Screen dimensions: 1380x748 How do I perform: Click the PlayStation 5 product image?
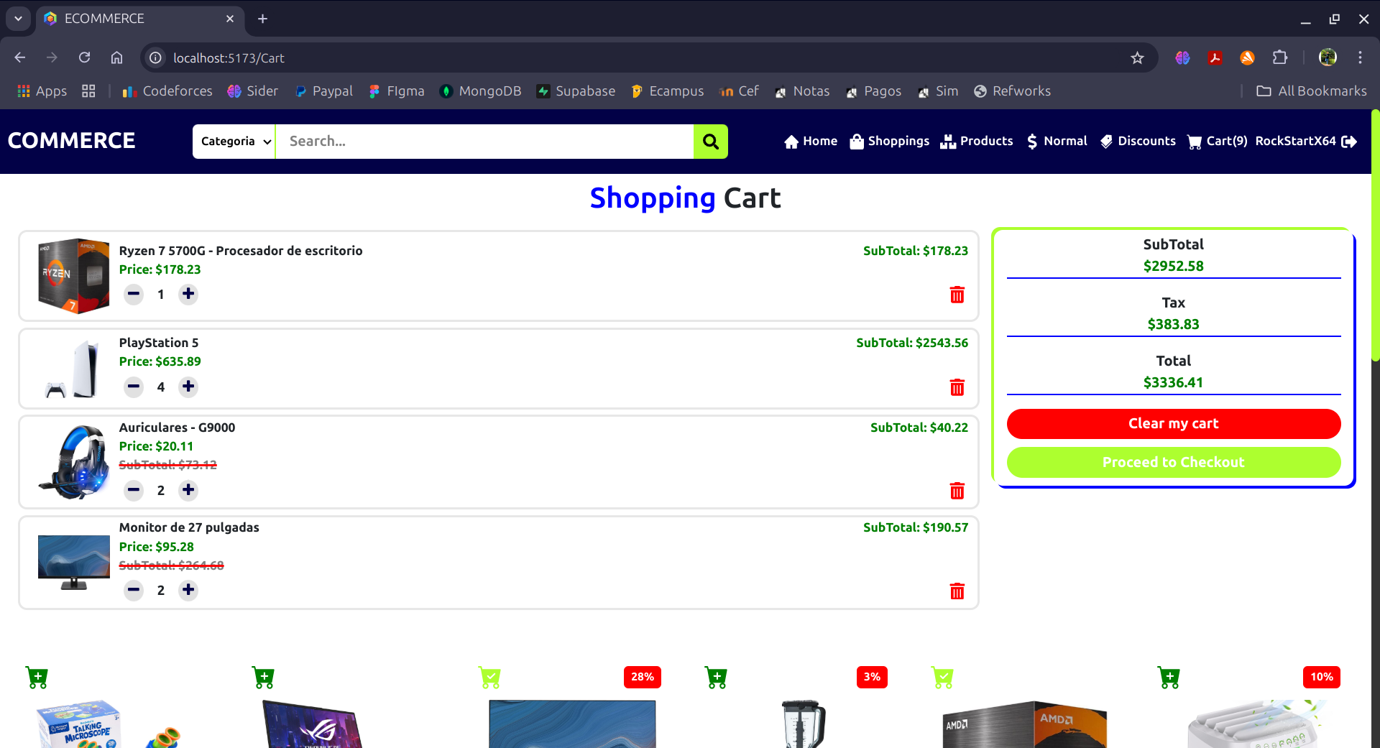pyautogui.click(x=74, y=369)
